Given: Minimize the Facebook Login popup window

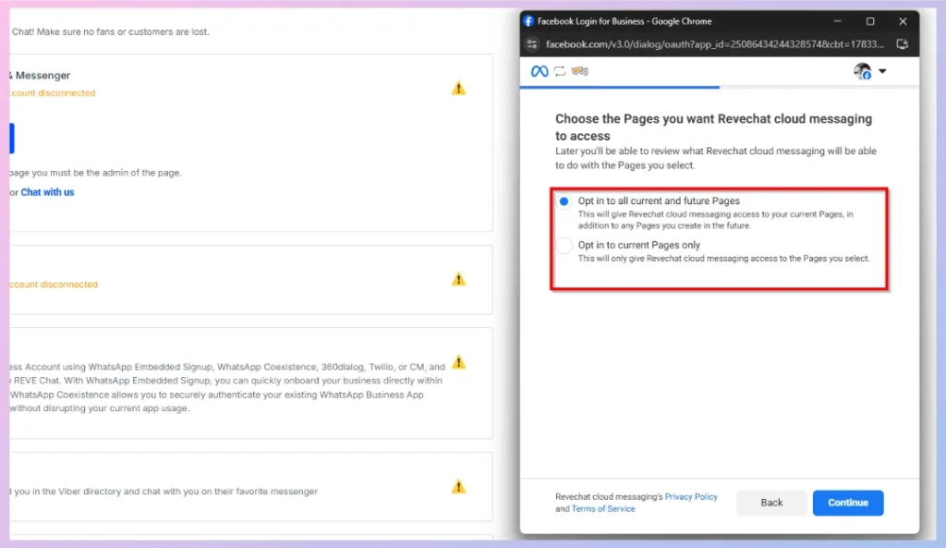Looking at the screenshot, I should point(837,21).
